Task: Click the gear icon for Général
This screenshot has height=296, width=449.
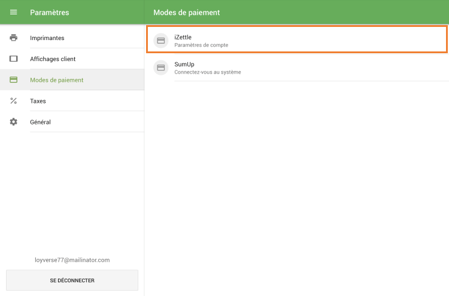Action: 13,122
